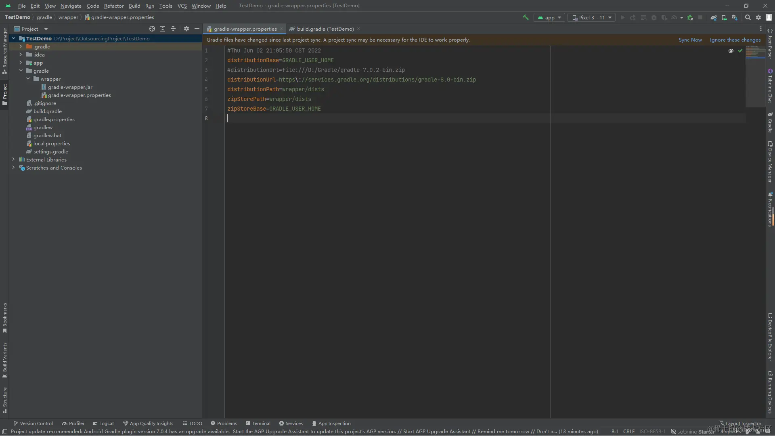Open the Build menu
775x436 pixels.
pyautogui.click(x=134, y=6)
